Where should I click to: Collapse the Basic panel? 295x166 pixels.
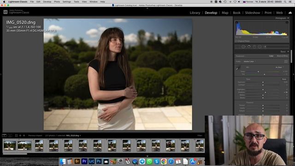288,52
